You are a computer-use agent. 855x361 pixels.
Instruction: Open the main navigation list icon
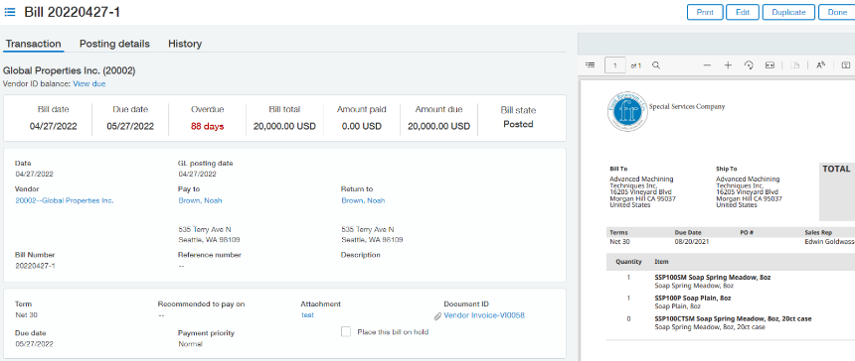coord(10,12)
